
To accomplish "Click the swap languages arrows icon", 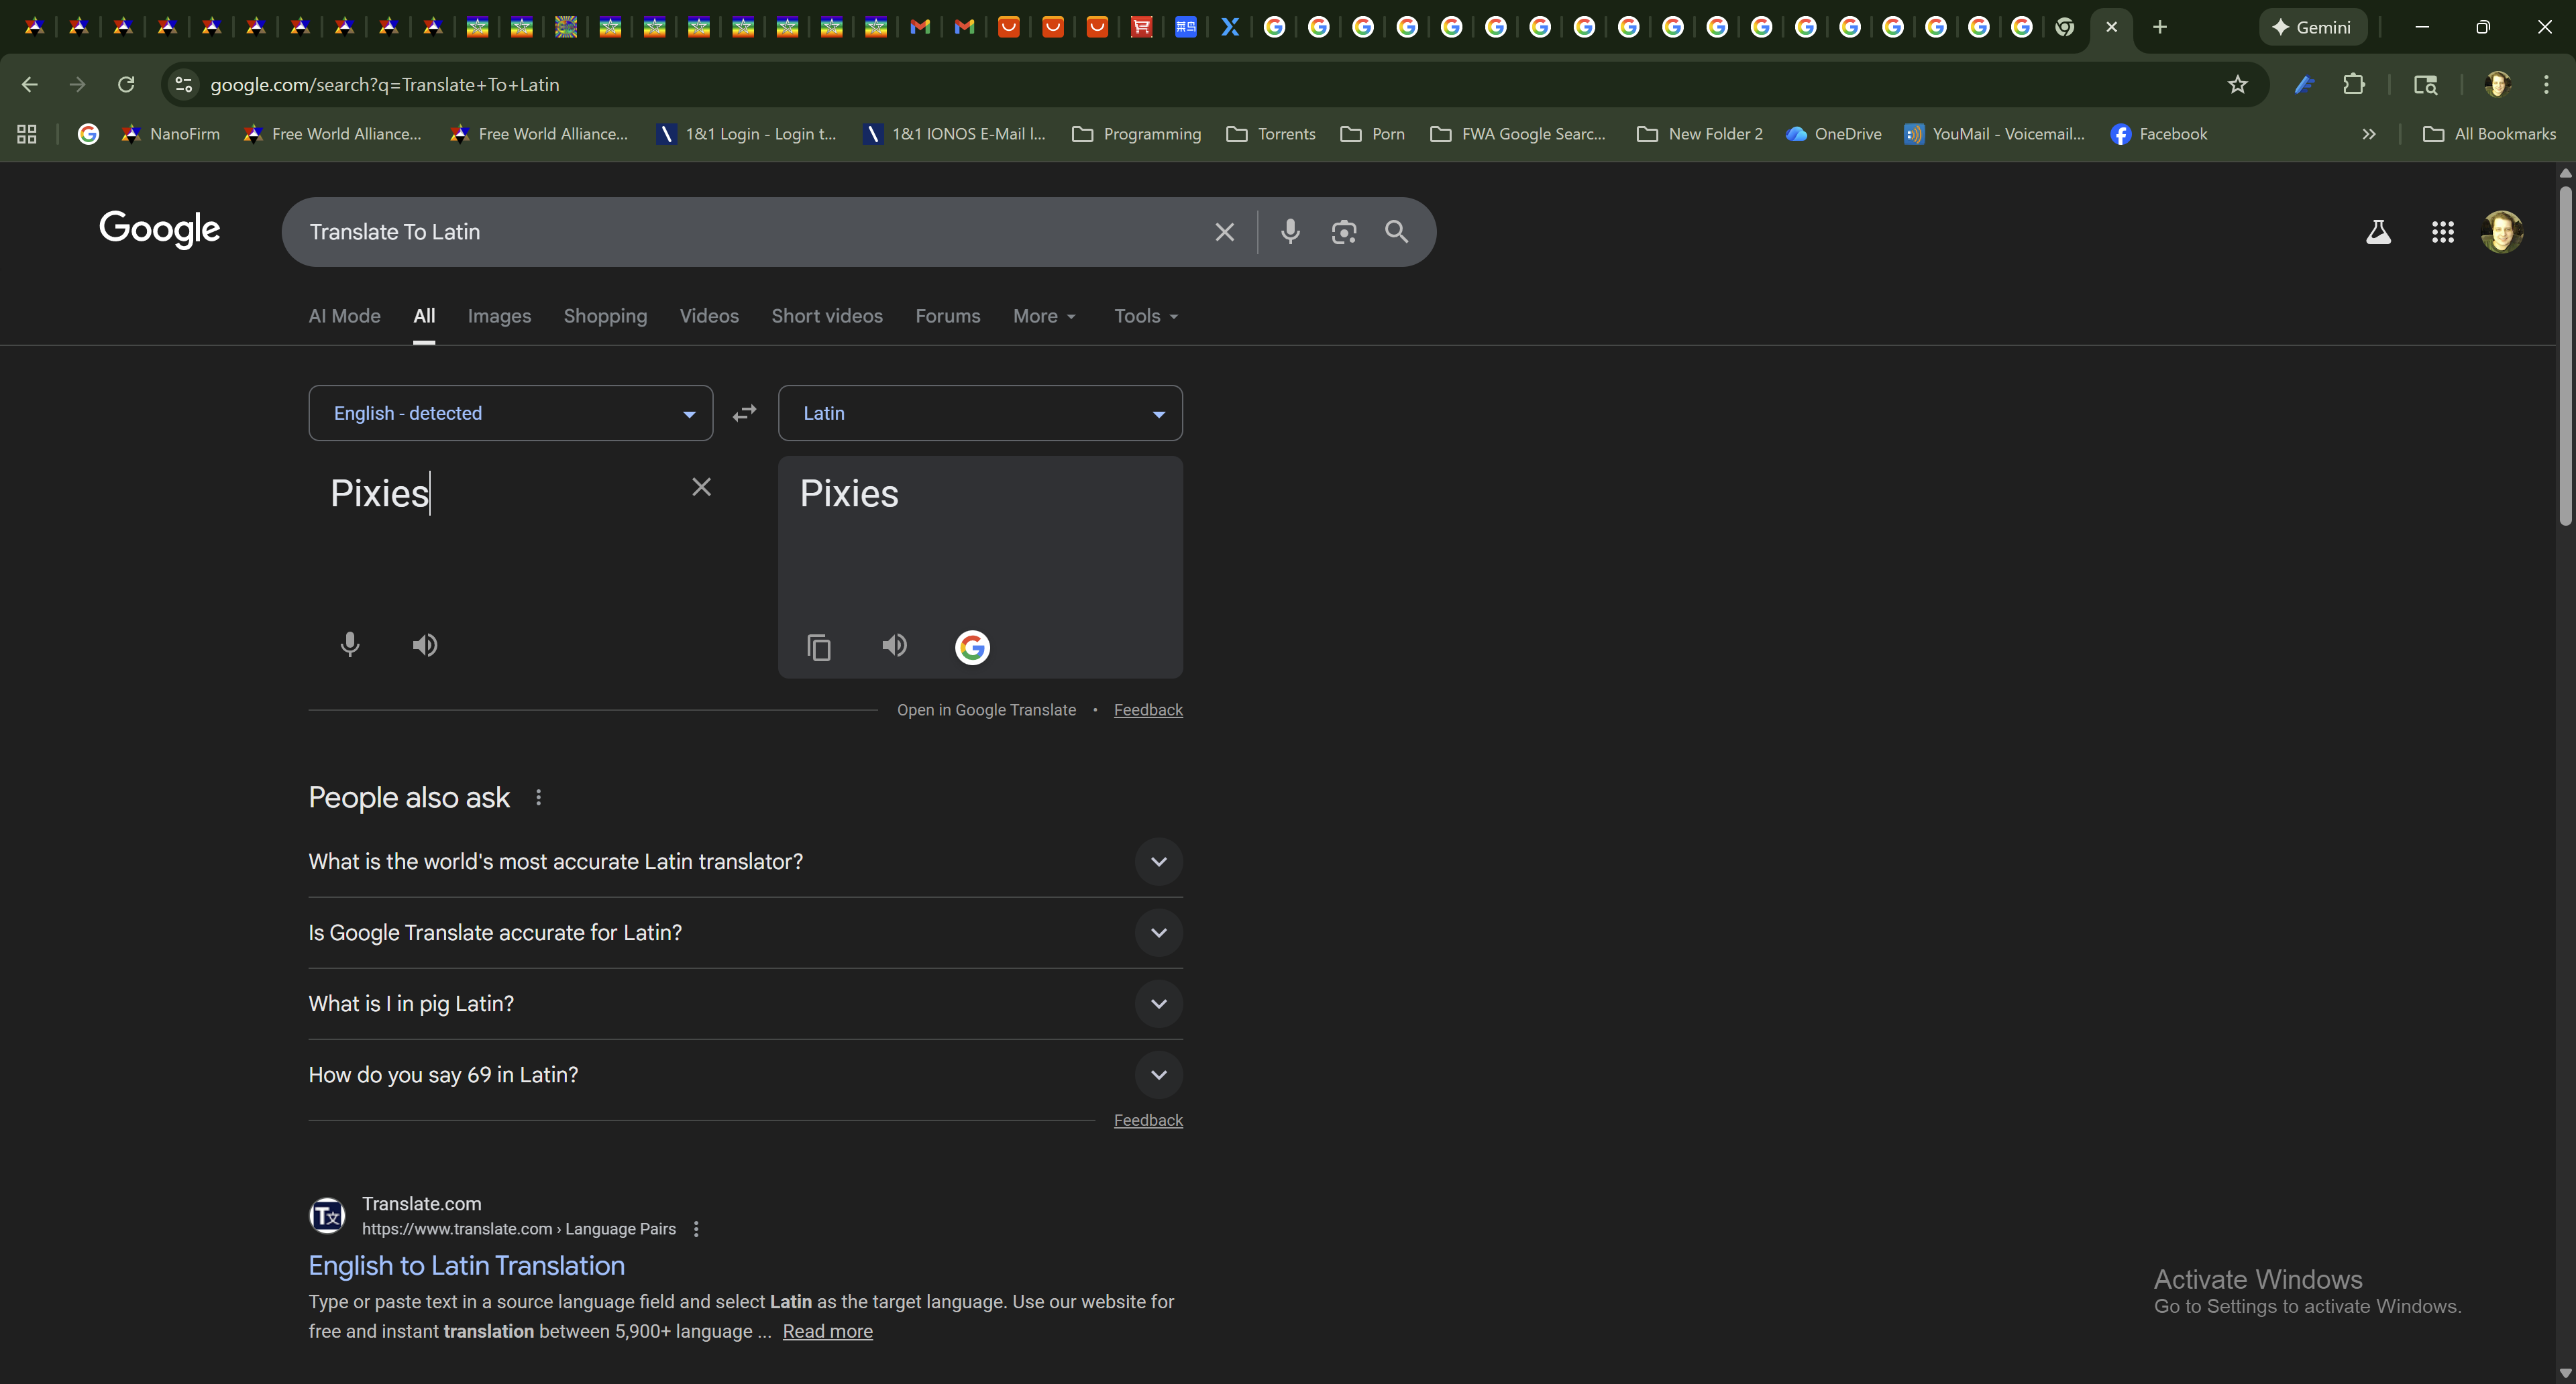I will pyautogui.click(x=744, y=412).
